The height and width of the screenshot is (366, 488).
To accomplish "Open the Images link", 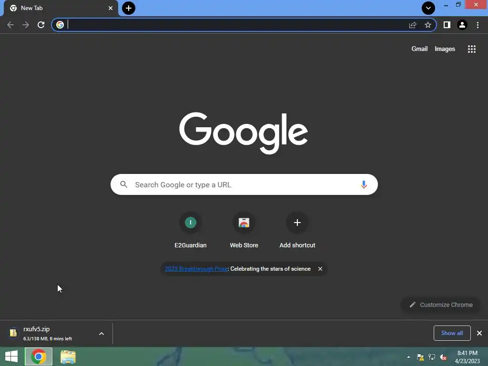I will point(445,49).
